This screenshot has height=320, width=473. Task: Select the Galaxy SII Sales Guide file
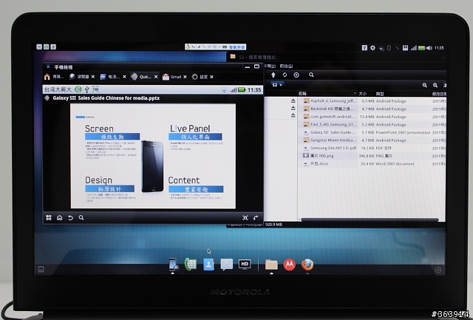[371, 132]
